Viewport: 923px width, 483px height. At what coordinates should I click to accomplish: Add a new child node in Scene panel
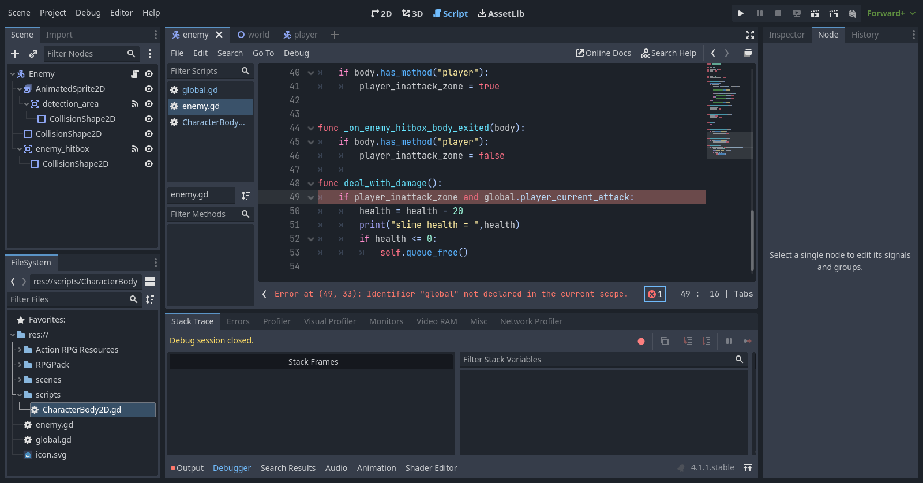pos(15,54)
